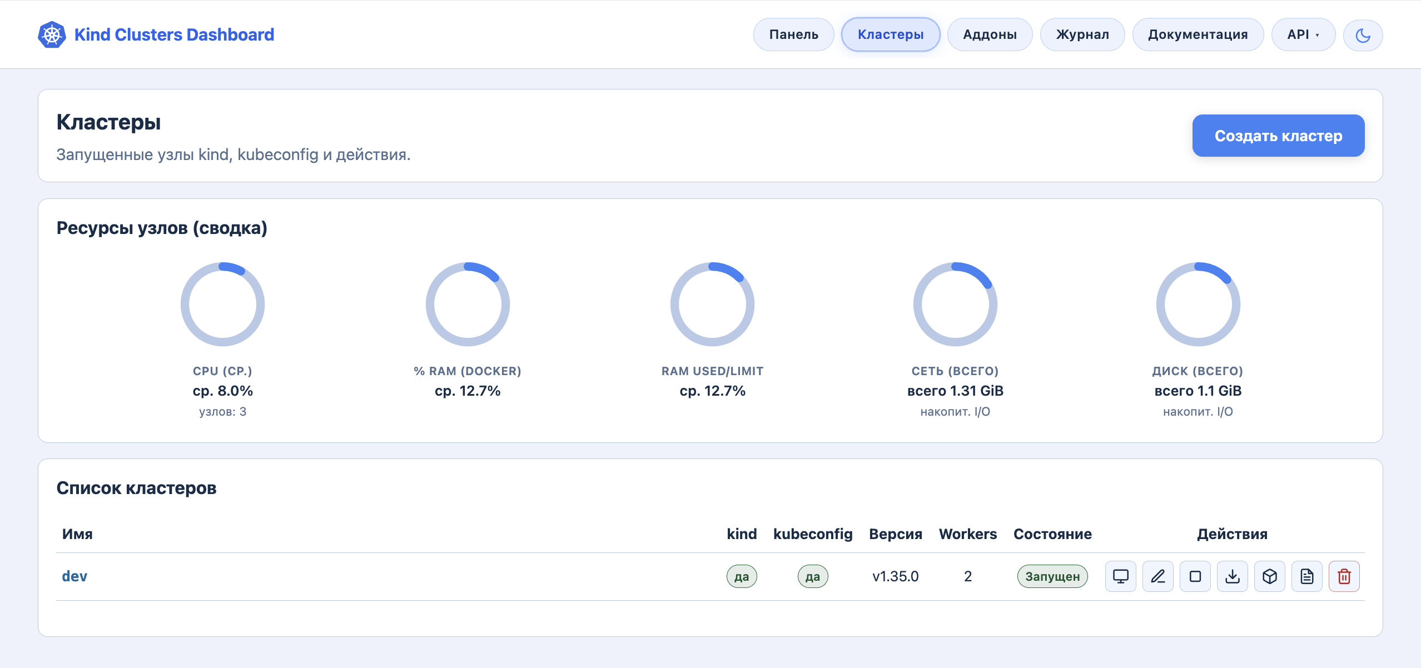The height and width of the screenshot is (668, 1421).
Task: Stop the dev cluster with the square icon
Action: tap(1195, 576)
